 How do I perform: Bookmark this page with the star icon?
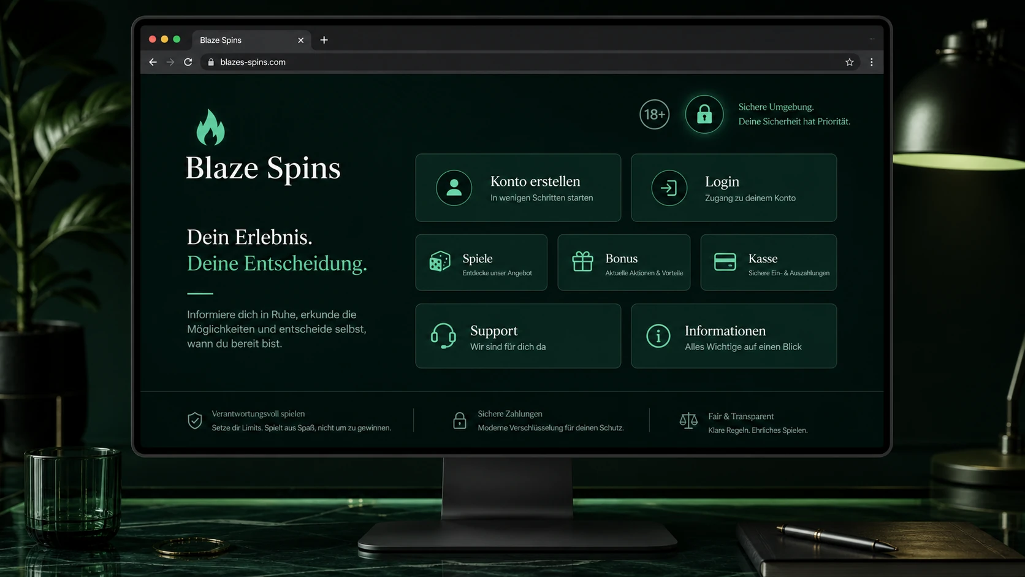pyautogui.click(x=850, y=62)
